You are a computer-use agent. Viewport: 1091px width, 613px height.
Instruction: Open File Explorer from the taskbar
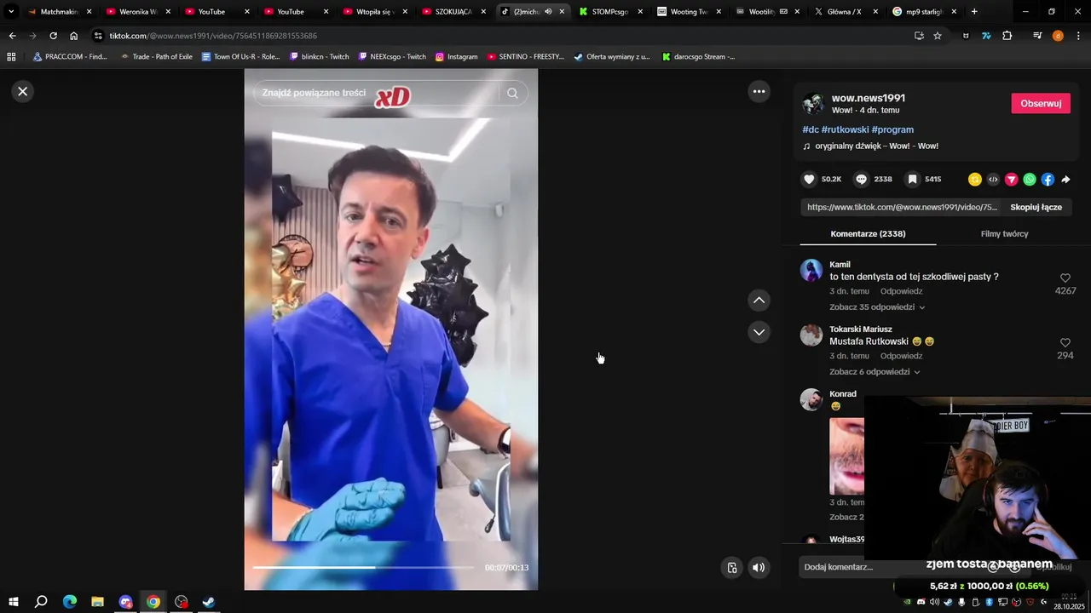[x=97, y=602]
